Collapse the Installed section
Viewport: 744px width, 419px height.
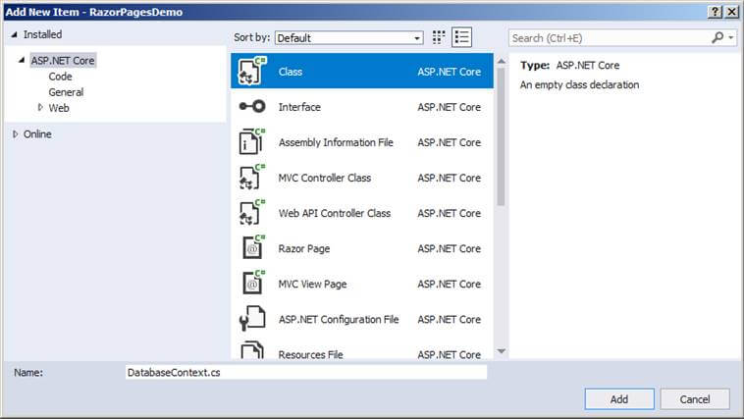pyautogui.click(x=15, y=34)
